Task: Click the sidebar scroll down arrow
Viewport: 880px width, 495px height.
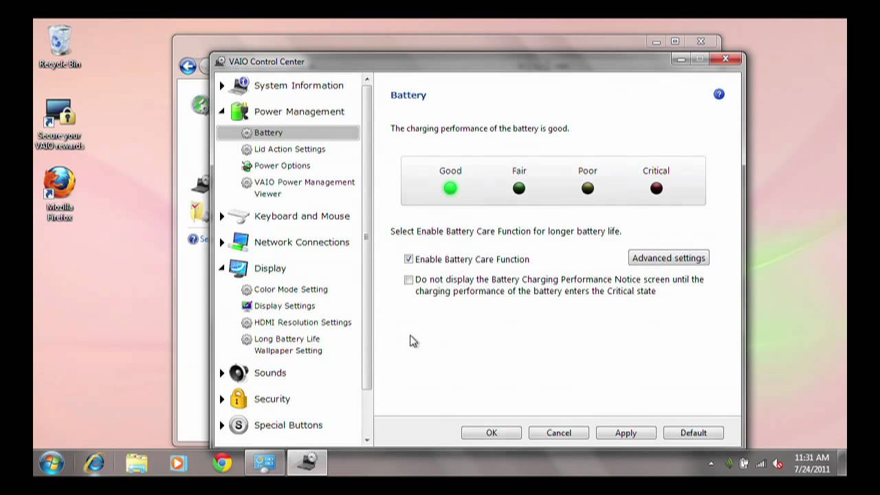Action: point(367,440)
